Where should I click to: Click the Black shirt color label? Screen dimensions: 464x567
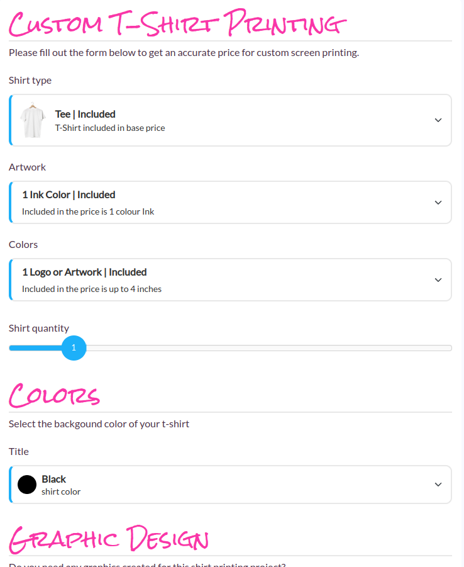pos(54,479)
